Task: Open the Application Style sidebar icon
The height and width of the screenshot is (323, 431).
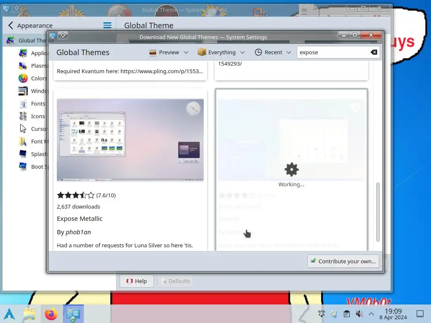Action: click(x=23, y=53)
